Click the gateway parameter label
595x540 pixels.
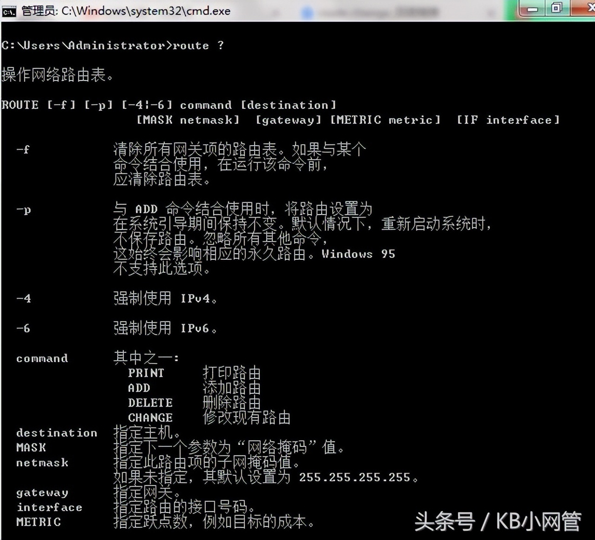coord(41,492)
